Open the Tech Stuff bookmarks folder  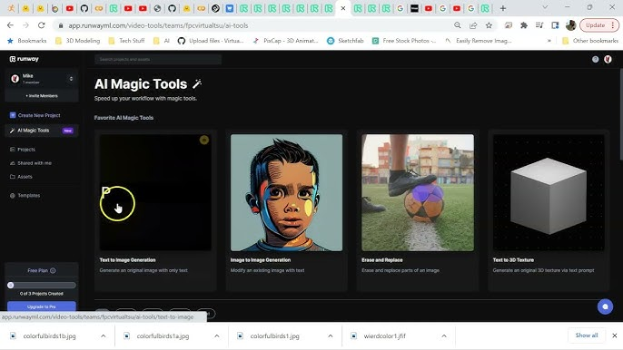126,41
